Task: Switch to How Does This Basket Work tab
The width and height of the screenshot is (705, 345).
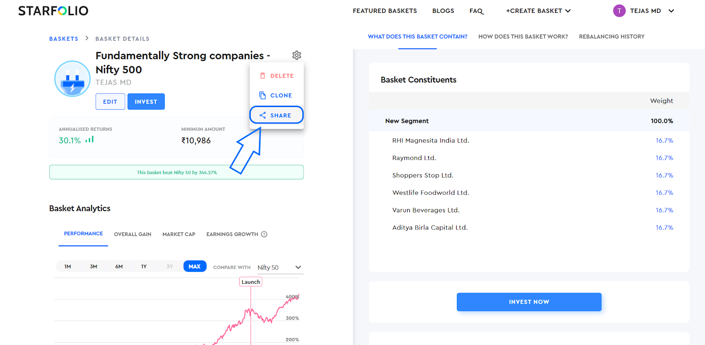Action: 523,37
